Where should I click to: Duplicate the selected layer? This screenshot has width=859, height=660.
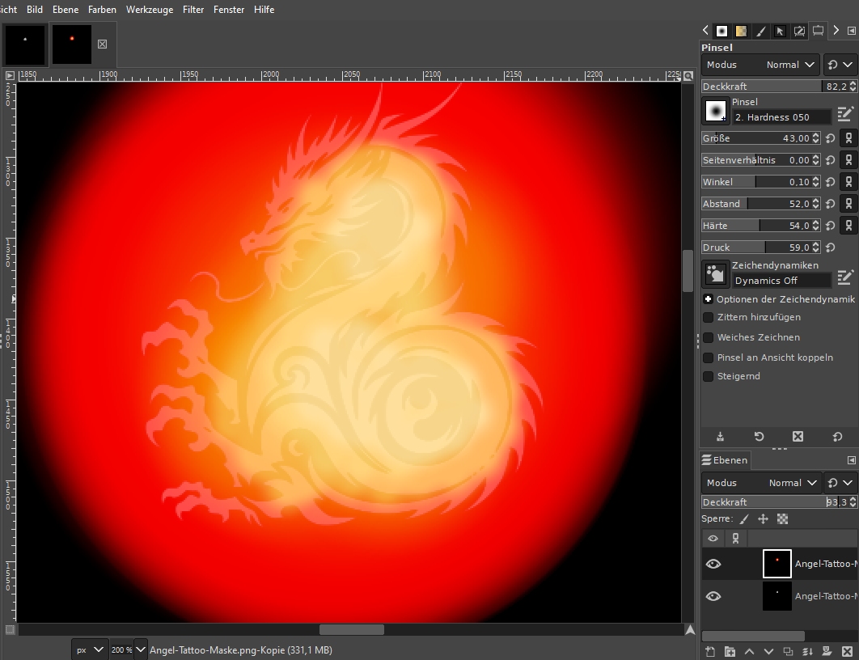[789, 652]
